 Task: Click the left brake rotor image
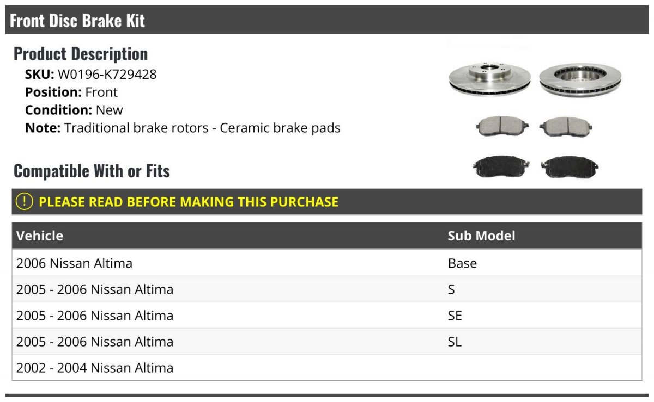[x=489, y=81]
